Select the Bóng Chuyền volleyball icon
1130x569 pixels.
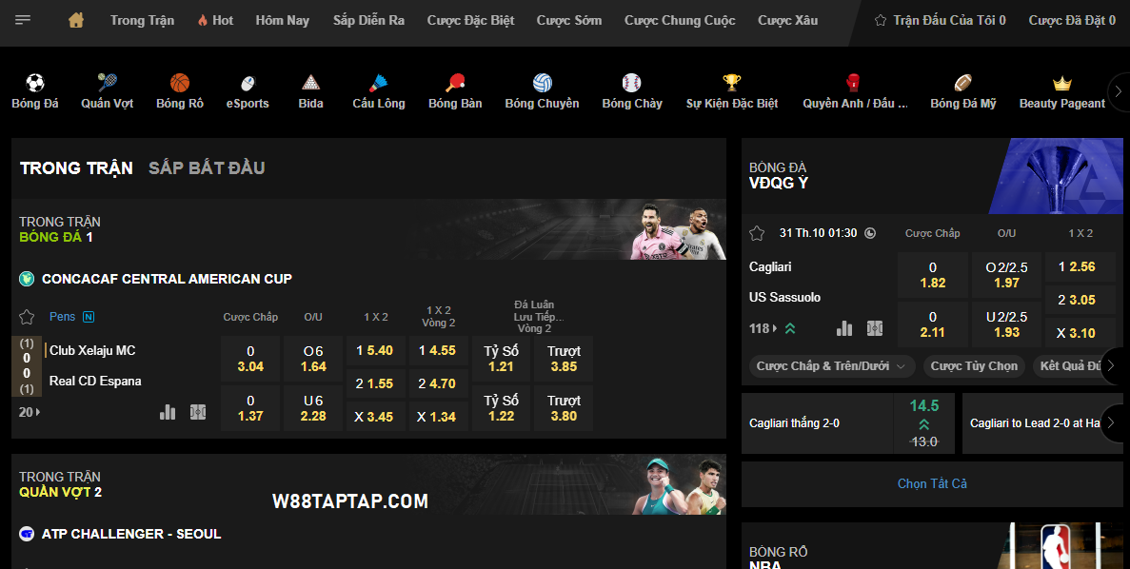coord(542,83)
